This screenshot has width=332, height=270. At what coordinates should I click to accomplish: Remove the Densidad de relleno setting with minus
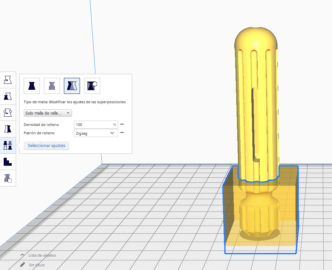[x=122, y=124]
